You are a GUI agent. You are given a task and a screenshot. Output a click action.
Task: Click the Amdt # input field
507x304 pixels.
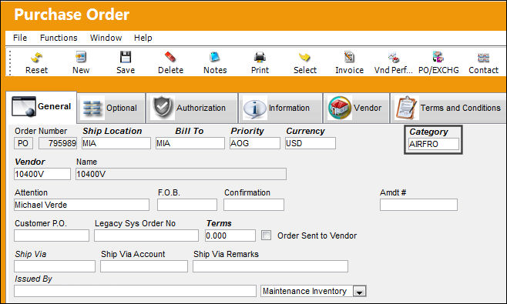tap(418, 205)
